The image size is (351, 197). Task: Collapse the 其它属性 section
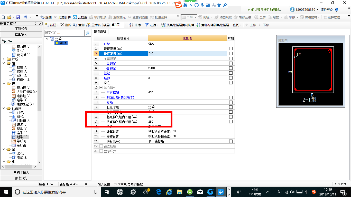(x=101, y=87)
